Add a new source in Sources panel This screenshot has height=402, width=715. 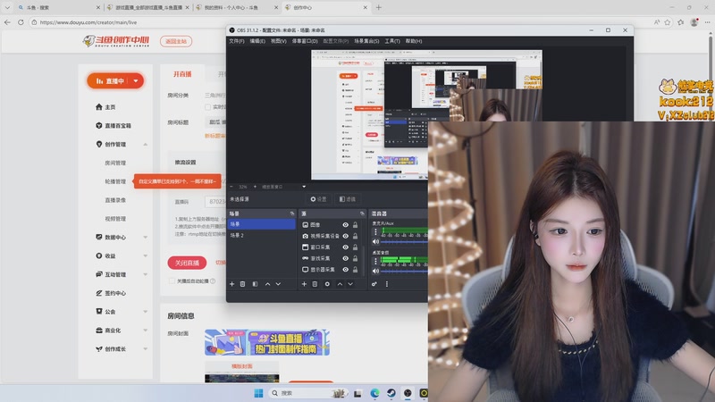(x=304, y=284)
